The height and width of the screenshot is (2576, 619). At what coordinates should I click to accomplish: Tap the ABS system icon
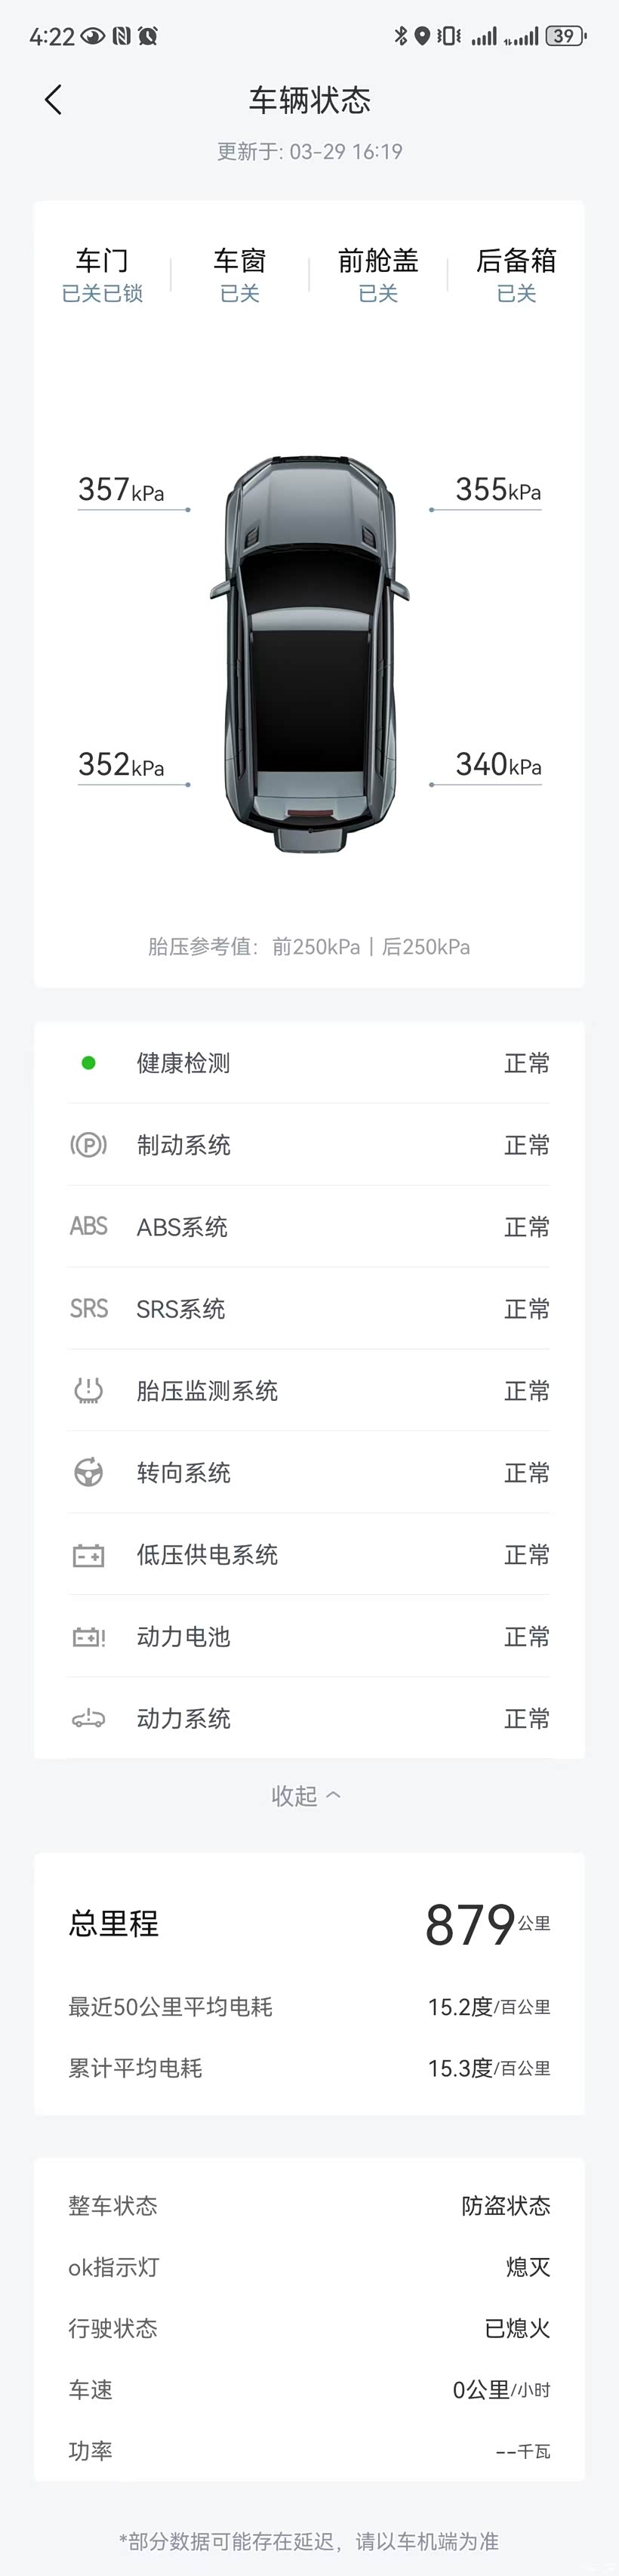(x=88, y=1226)
